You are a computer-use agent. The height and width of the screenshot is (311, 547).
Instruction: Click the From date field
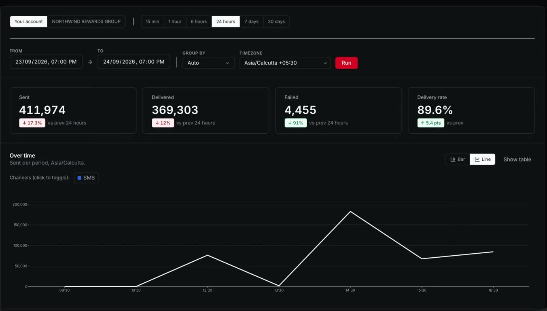point(46,62)
